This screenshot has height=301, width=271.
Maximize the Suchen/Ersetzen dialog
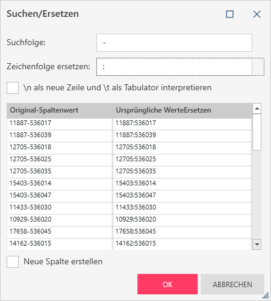[229, 14]
